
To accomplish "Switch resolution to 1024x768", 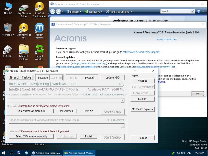I will 56,77.
